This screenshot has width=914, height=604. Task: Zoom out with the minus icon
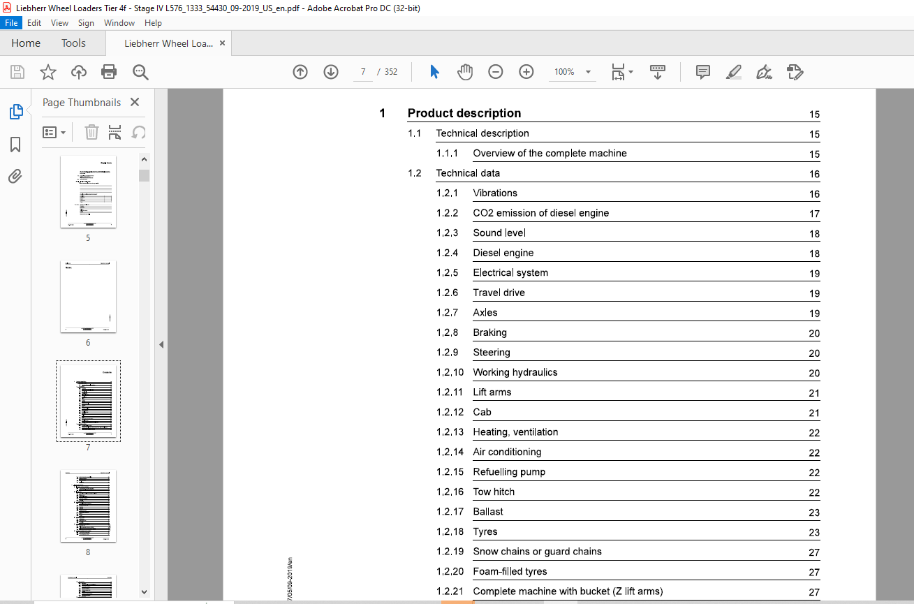pos(496,72)
